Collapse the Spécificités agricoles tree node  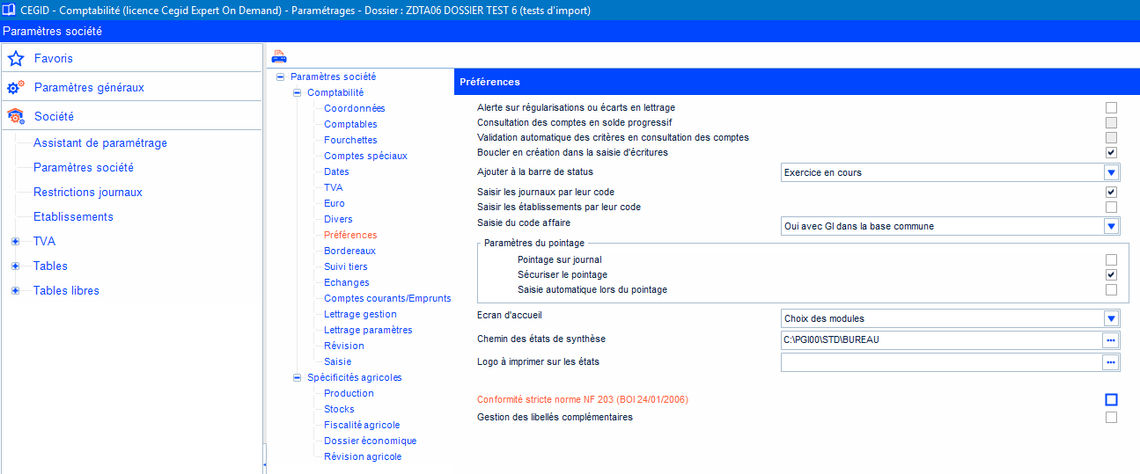click(x=297, y=377)
